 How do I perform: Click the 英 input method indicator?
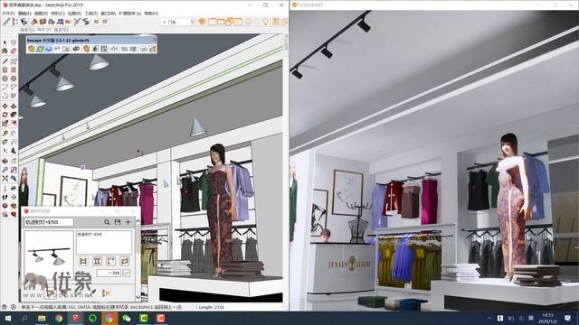531,318
